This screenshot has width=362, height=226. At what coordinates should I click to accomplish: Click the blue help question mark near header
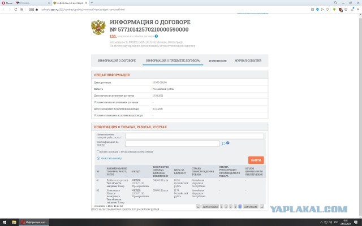click(156, 36)
